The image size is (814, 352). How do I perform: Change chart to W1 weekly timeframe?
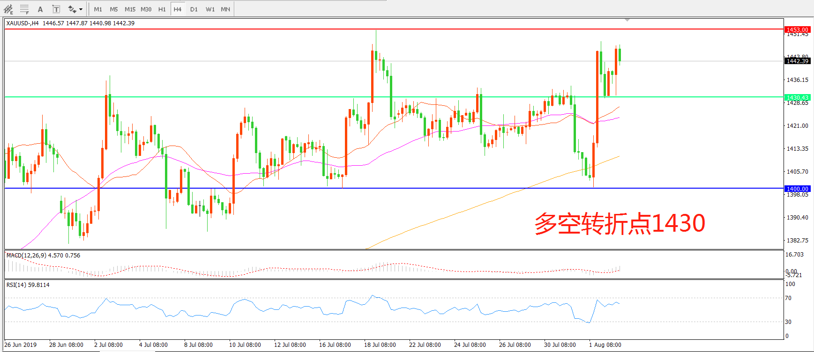[210, 9]
